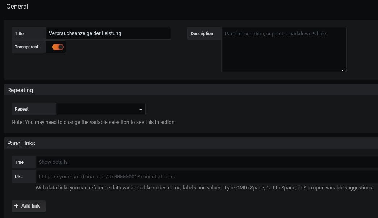Click the Transparent label
The width and height of the screenshot is (378, 218).
27,47
